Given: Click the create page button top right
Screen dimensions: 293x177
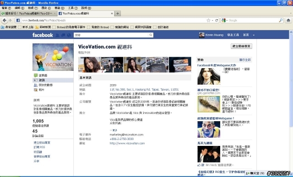Looking at the screenshot, I should click(241, 46).
